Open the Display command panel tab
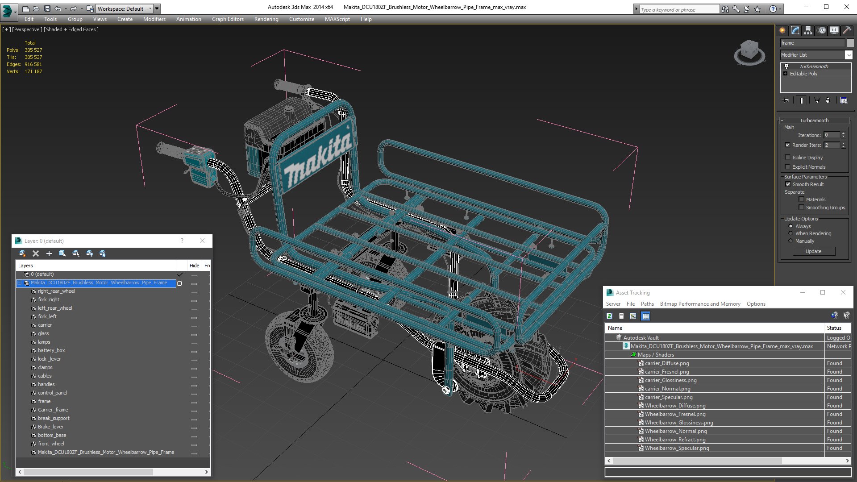The width and height of the screenshot is (857, 482). click(834, 30)
